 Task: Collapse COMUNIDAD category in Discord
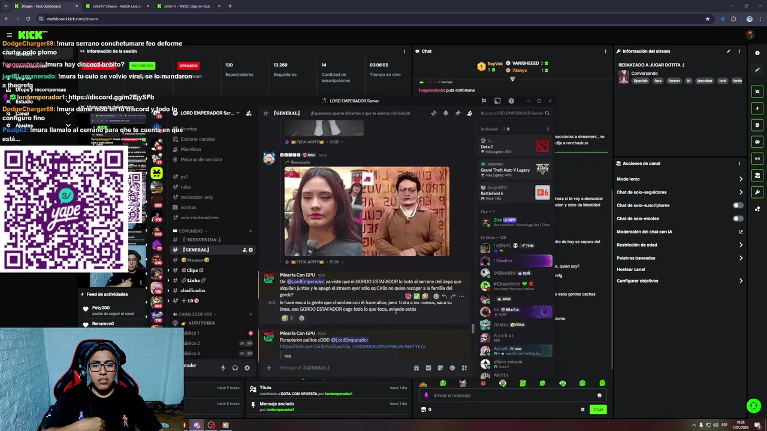189,231
